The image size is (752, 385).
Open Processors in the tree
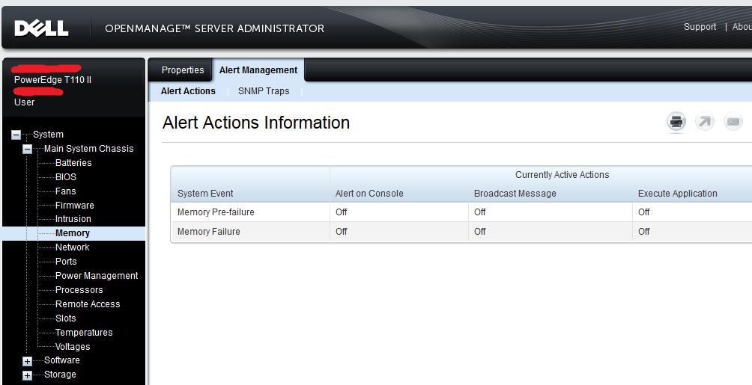pyautogui.click(x=79, y=290)
